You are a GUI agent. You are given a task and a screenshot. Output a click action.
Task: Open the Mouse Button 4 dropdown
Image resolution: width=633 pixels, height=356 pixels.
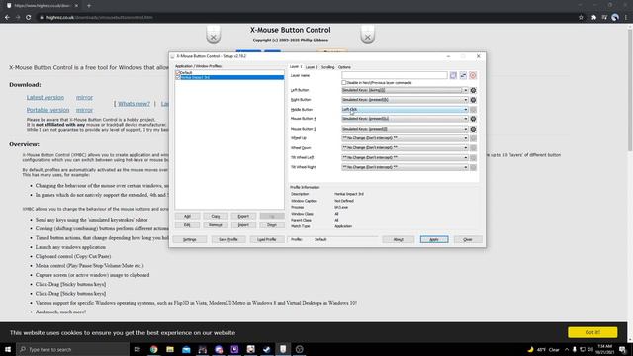405,119
